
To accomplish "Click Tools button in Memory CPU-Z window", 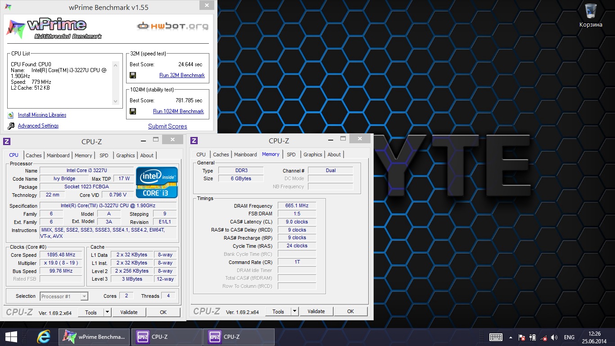I will (278, 311).
